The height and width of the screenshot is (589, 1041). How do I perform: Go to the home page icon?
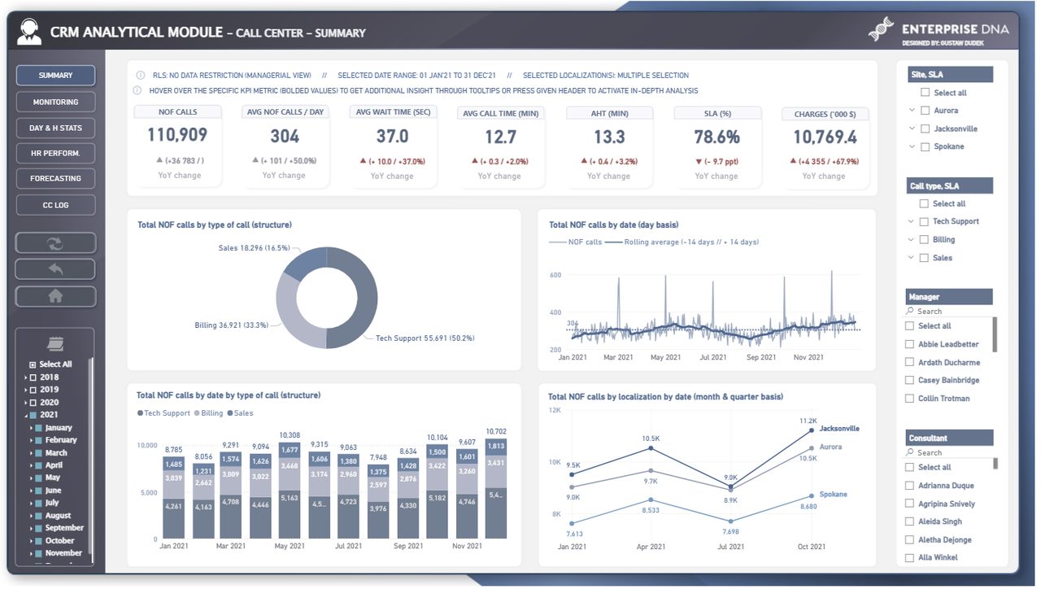pyautogui.click(x=55, y=296)
